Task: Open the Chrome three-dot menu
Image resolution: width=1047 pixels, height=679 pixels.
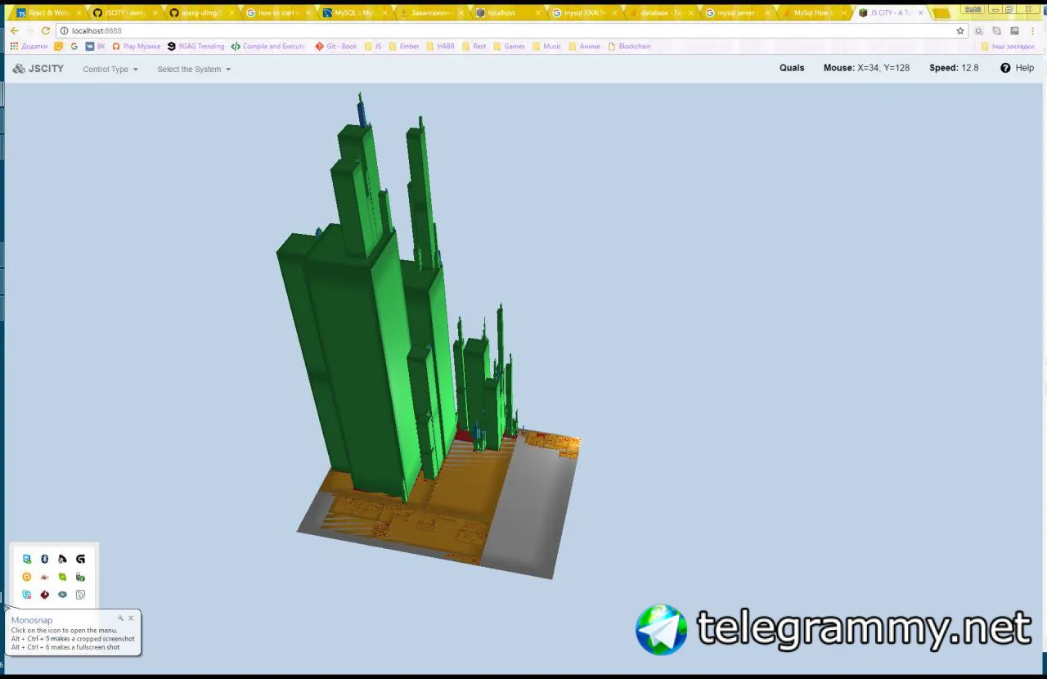Action: 1031,31
